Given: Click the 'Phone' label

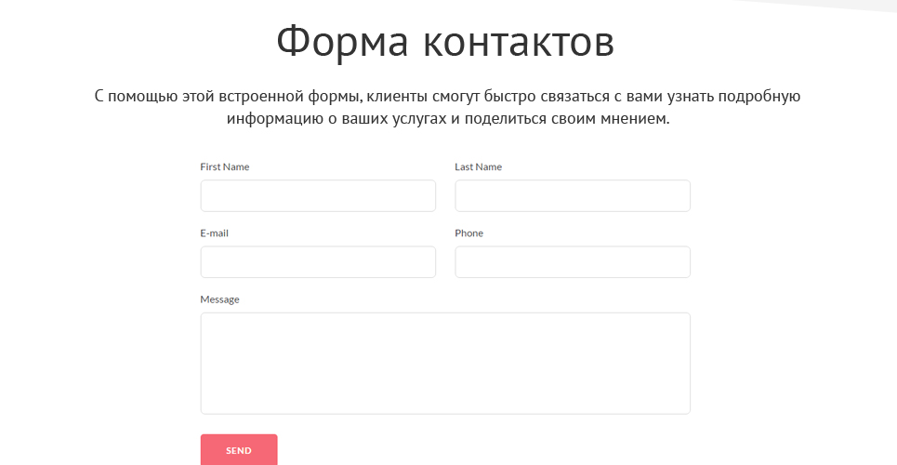Looking at the screenshot, I should click(x=469, y=233).
